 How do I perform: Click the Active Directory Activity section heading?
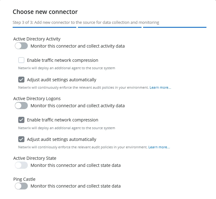pyautogui.click(x=37, y=39)
